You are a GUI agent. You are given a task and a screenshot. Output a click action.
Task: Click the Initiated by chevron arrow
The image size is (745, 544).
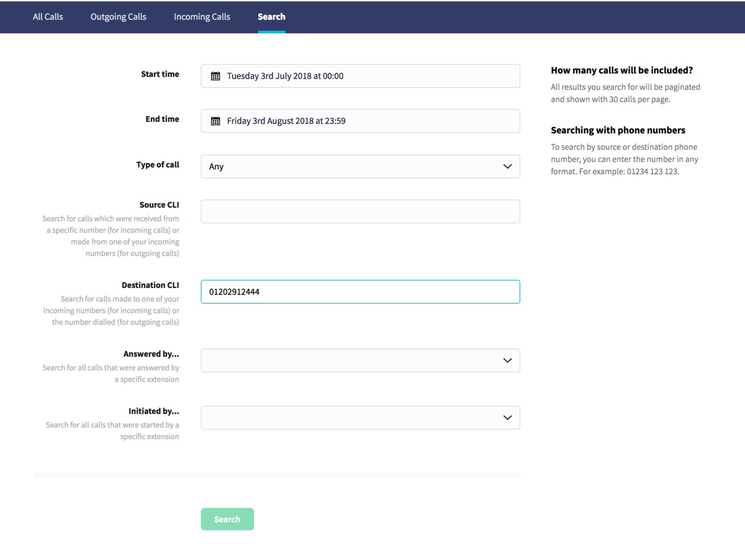tap(507, 418)
